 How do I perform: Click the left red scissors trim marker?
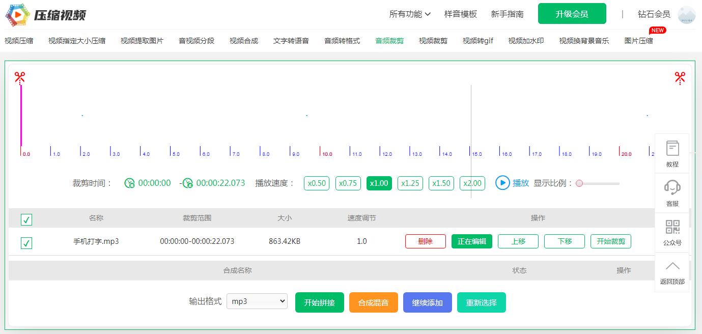[x=20, y=77]
